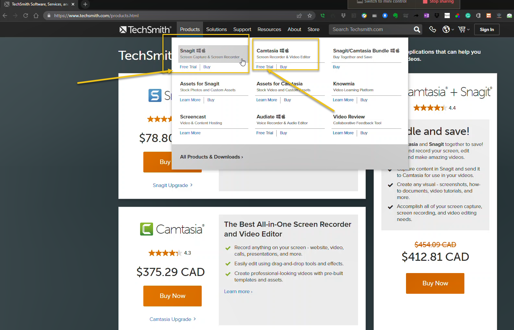The width and height of the screenshot is (514, 330).
Task: Click Snagit Free Trial link
Action: pos(188,67)
